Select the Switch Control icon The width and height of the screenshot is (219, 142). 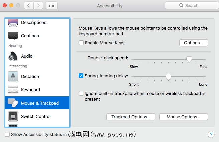[13, 116]
